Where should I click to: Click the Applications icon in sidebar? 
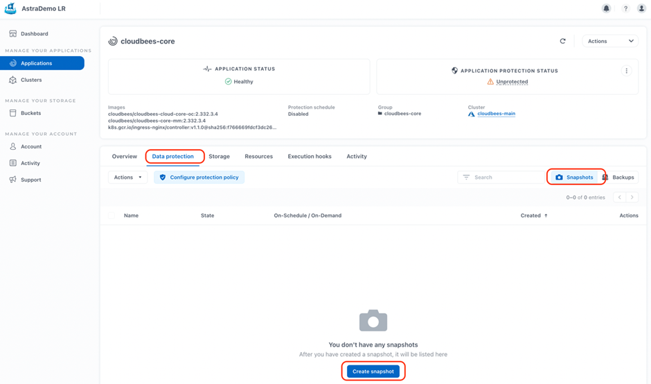[13, 63]
